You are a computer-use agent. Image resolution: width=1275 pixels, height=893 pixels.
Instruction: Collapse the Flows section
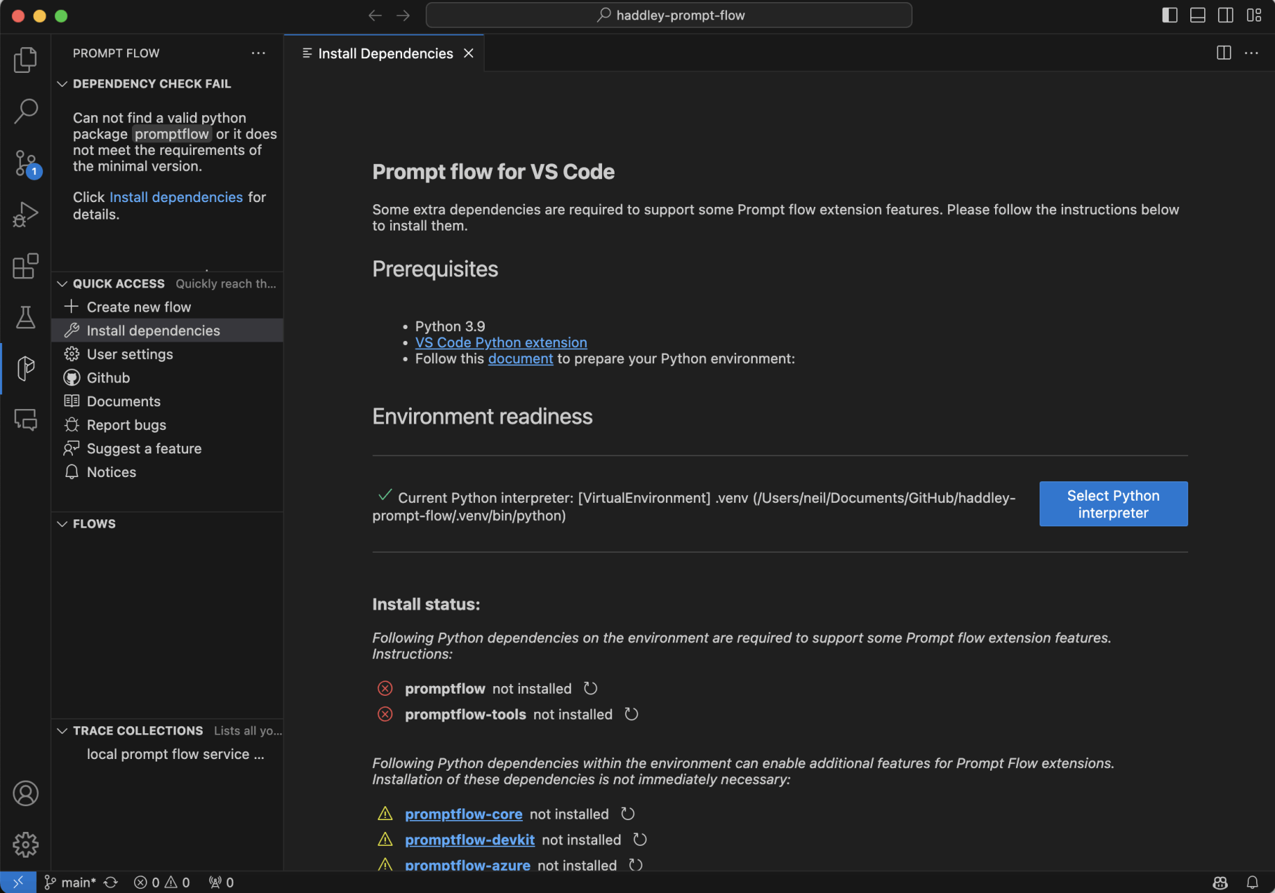62,524
